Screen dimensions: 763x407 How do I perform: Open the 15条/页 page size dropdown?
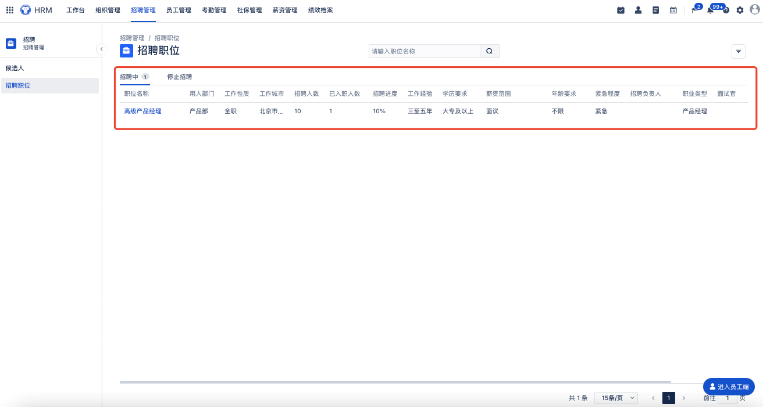(x=616, y=398)
